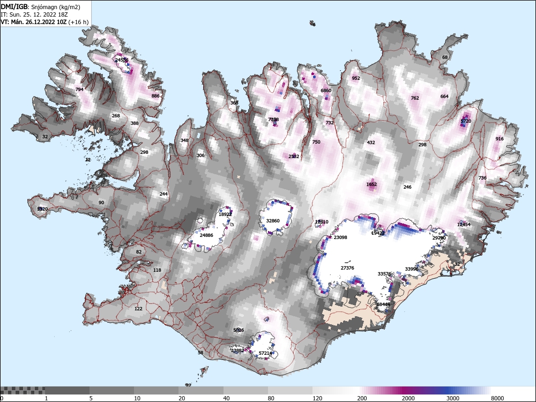
Task: Select the 7338 value label
Action: [273, 120]
